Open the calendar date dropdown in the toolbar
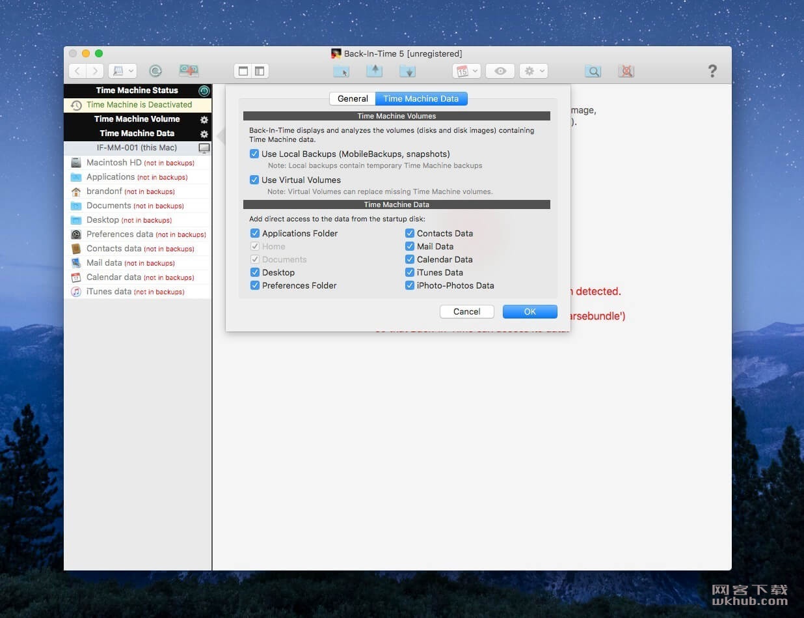This screenshot has width=804, height=618. pyautogui.click(x=466, y=71)
